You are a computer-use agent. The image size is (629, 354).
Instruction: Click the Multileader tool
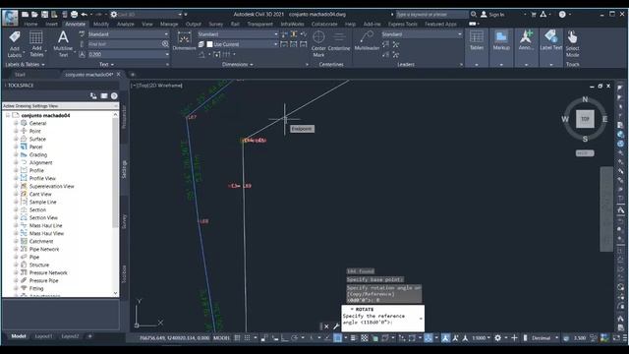click(367, 41)
